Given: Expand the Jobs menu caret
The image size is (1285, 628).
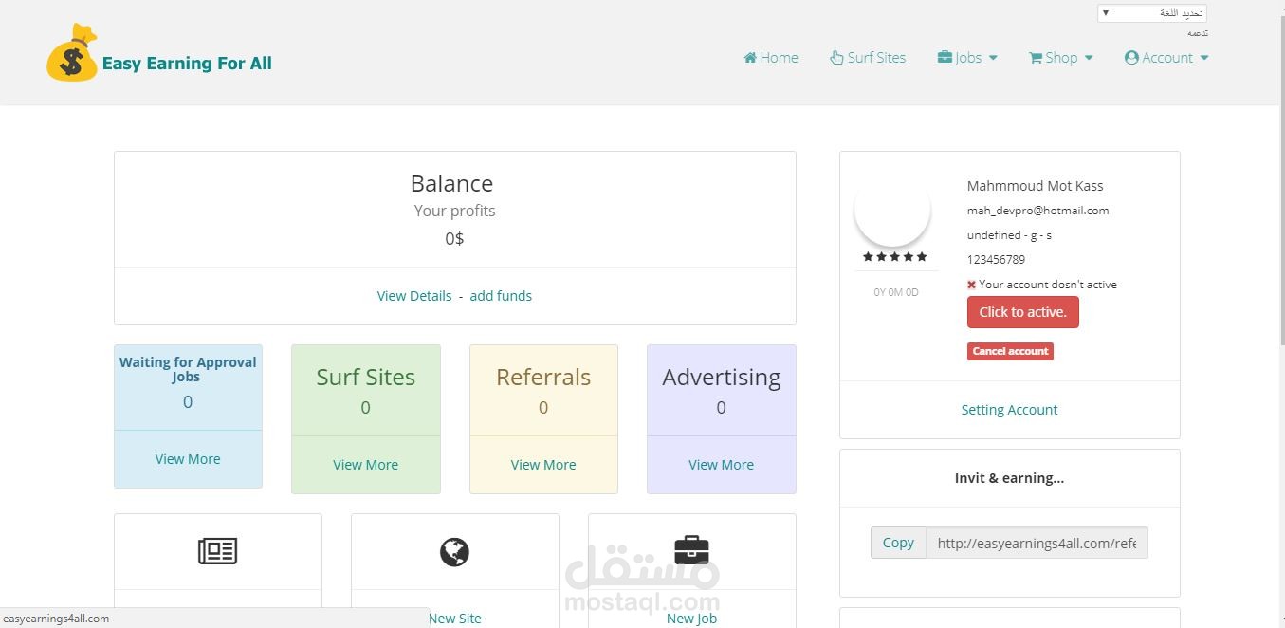Looking at the screenshot, I should coord(993,58).
